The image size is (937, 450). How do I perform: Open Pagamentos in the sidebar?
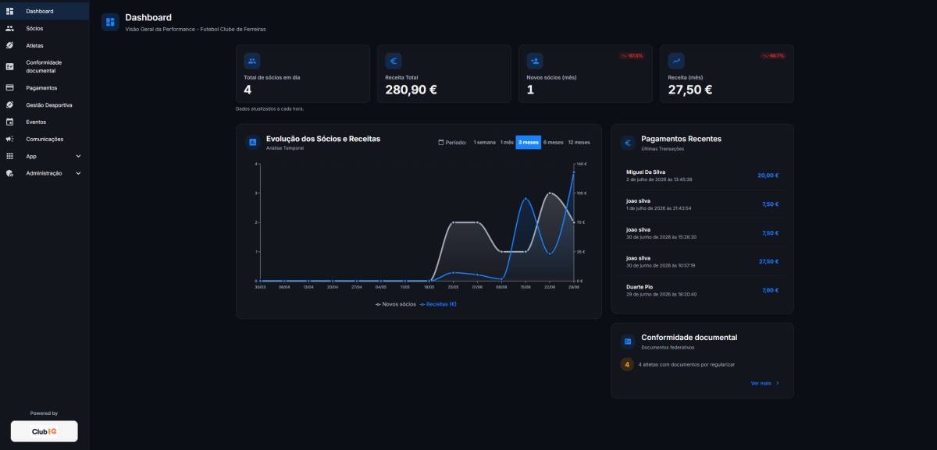coord(45,88)
